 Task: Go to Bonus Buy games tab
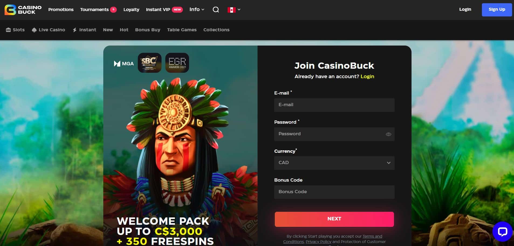[x=148, y=30]
